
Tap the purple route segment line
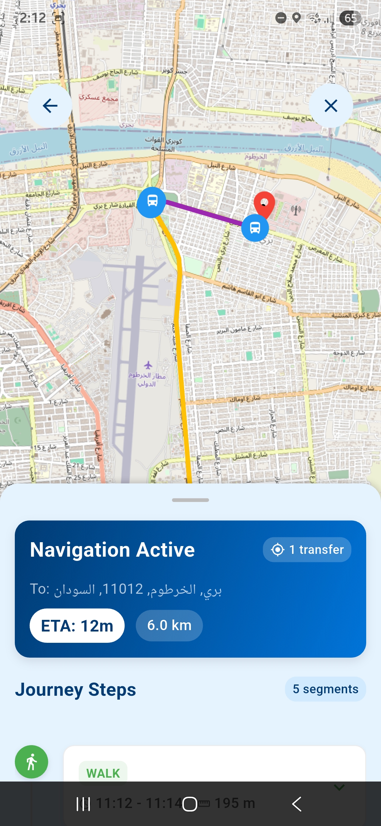(x=204, y=213)
